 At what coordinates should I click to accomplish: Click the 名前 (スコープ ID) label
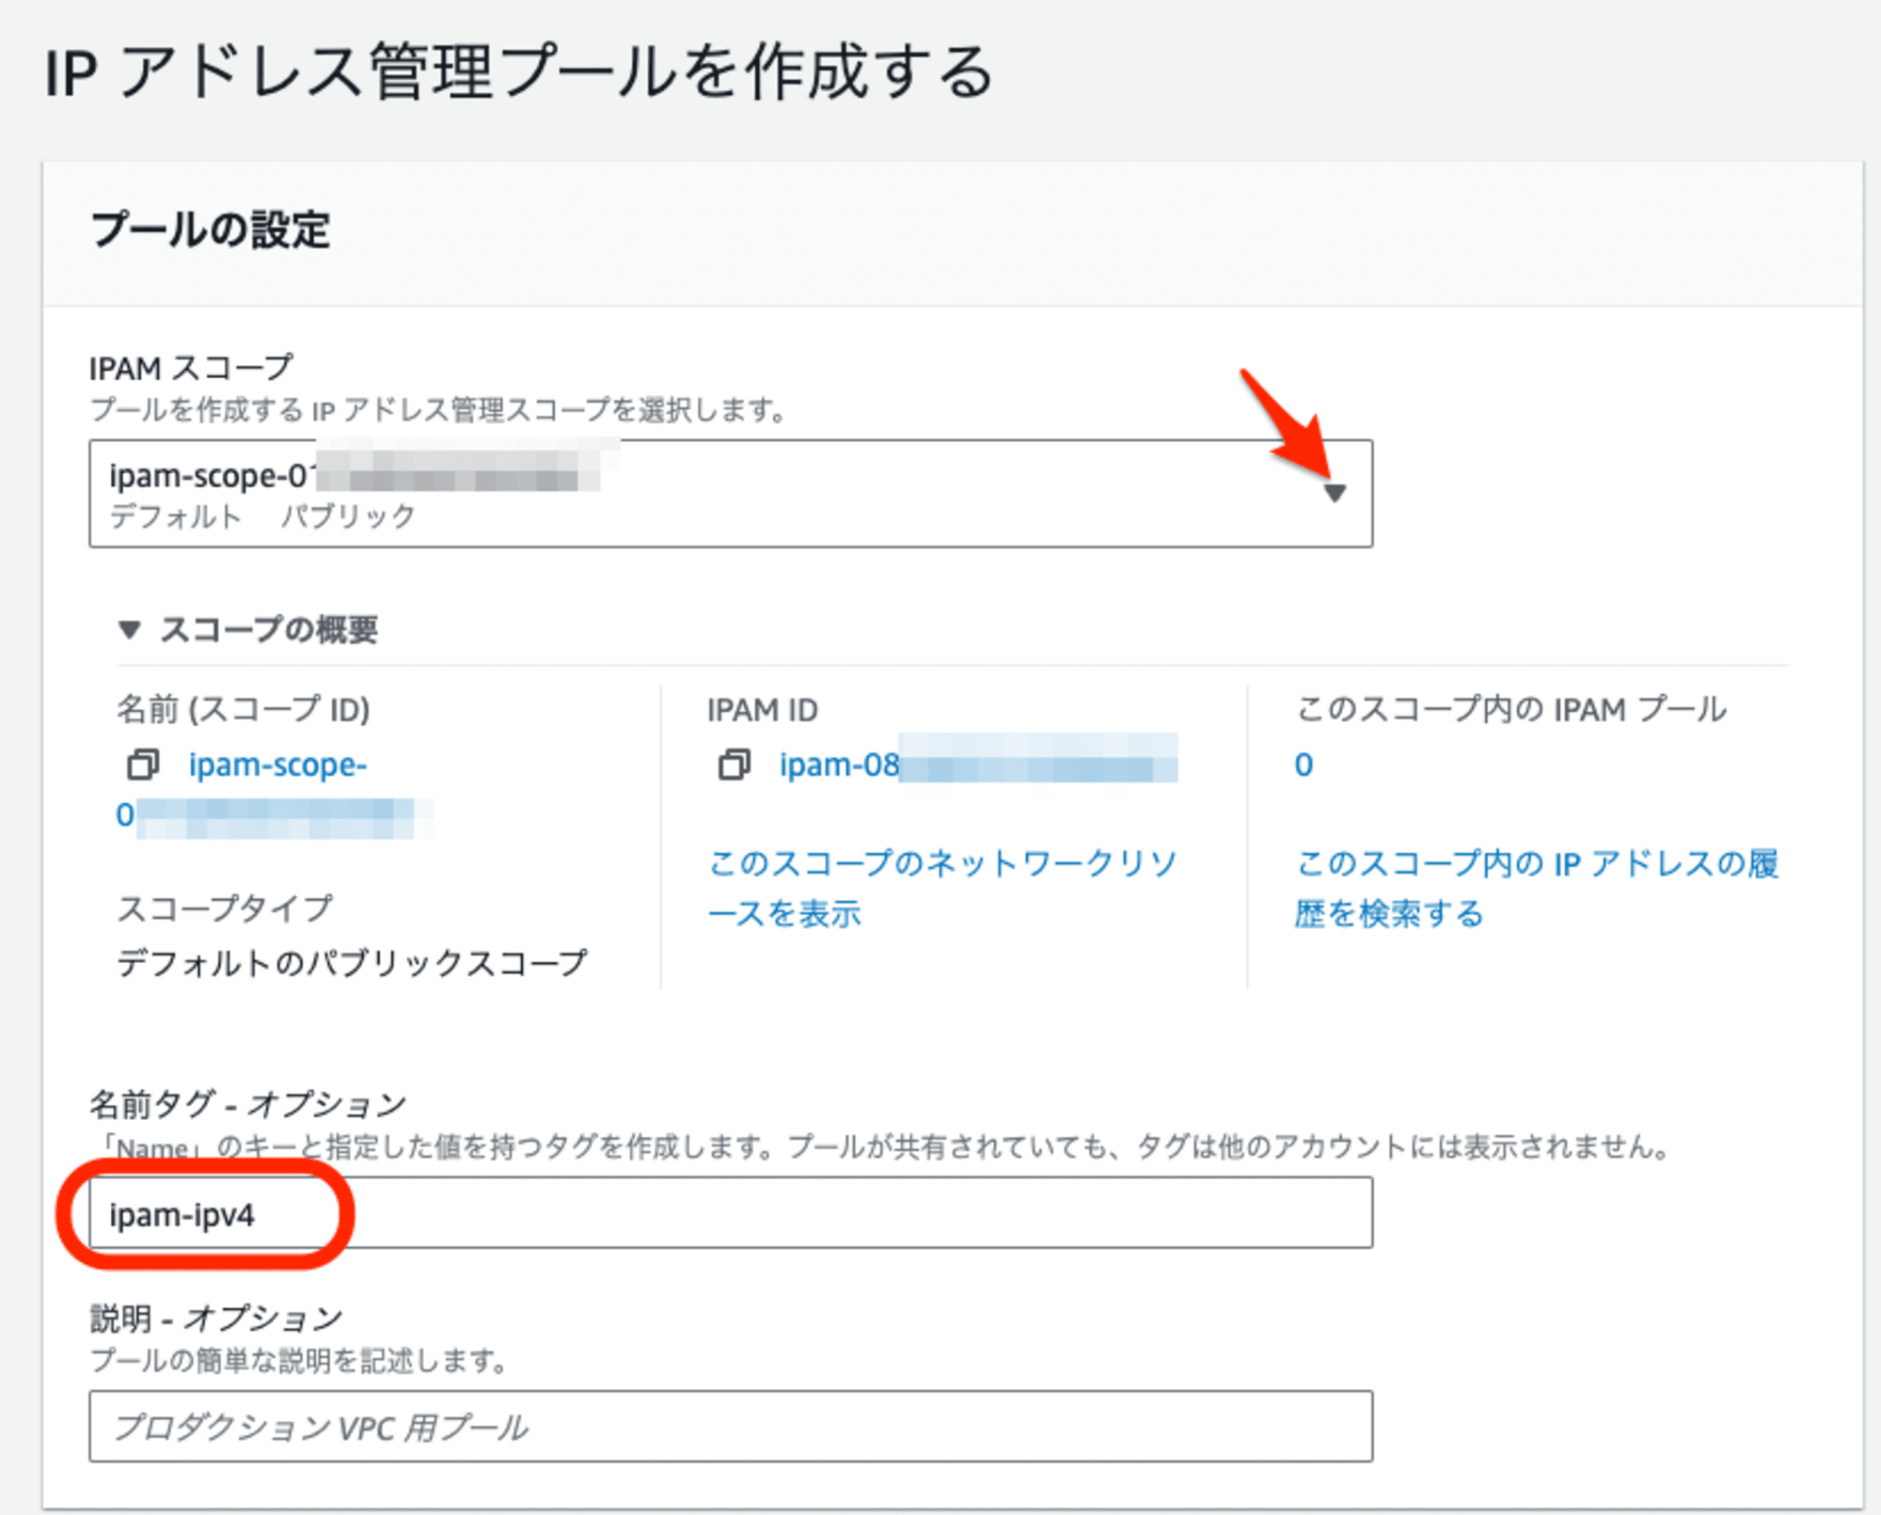click(x=243, y=709)
